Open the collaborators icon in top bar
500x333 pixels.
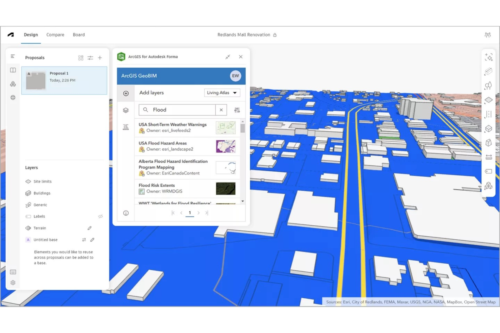tap(487, 35)
